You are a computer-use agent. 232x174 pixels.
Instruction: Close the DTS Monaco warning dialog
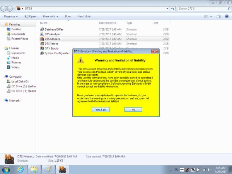155,51
